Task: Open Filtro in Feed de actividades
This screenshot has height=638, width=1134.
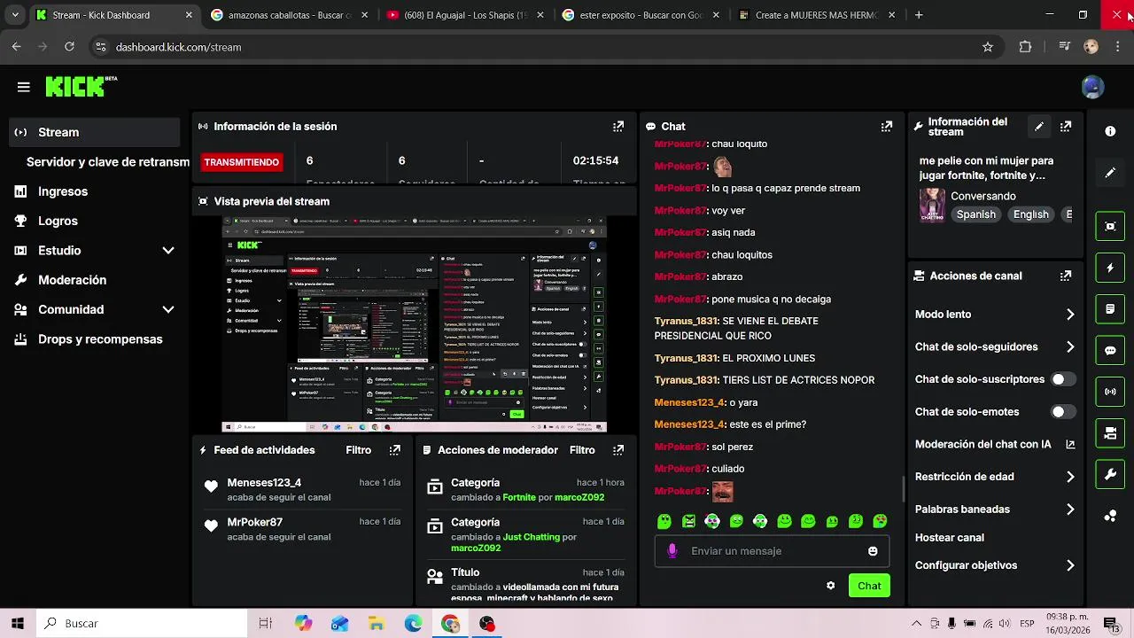Action: point(359,450)
